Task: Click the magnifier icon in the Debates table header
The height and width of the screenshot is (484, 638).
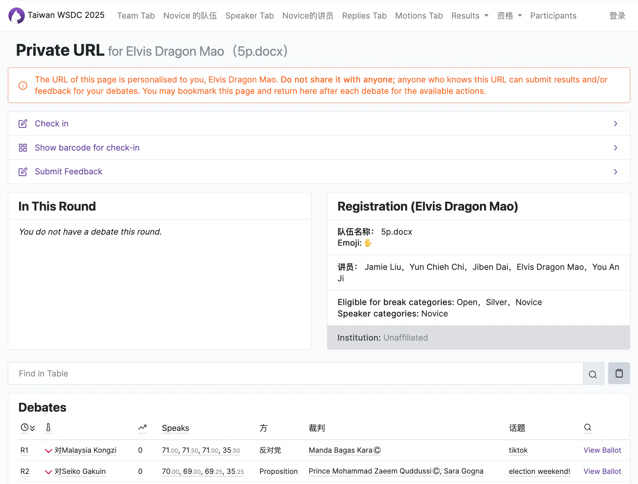Action: [587, 427]
